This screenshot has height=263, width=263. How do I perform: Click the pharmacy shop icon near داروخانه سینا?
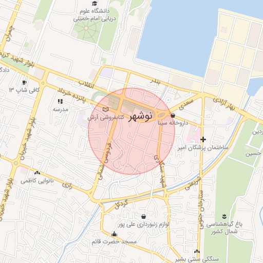coord(173,116)
